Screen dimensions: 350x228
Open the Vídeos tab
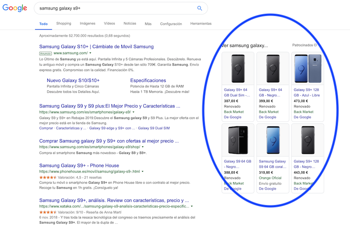109,24
